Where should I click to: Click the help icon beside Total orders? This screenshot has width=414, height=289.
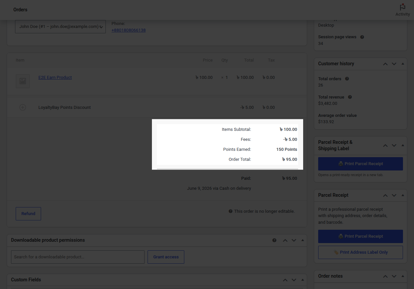point(347,79)
